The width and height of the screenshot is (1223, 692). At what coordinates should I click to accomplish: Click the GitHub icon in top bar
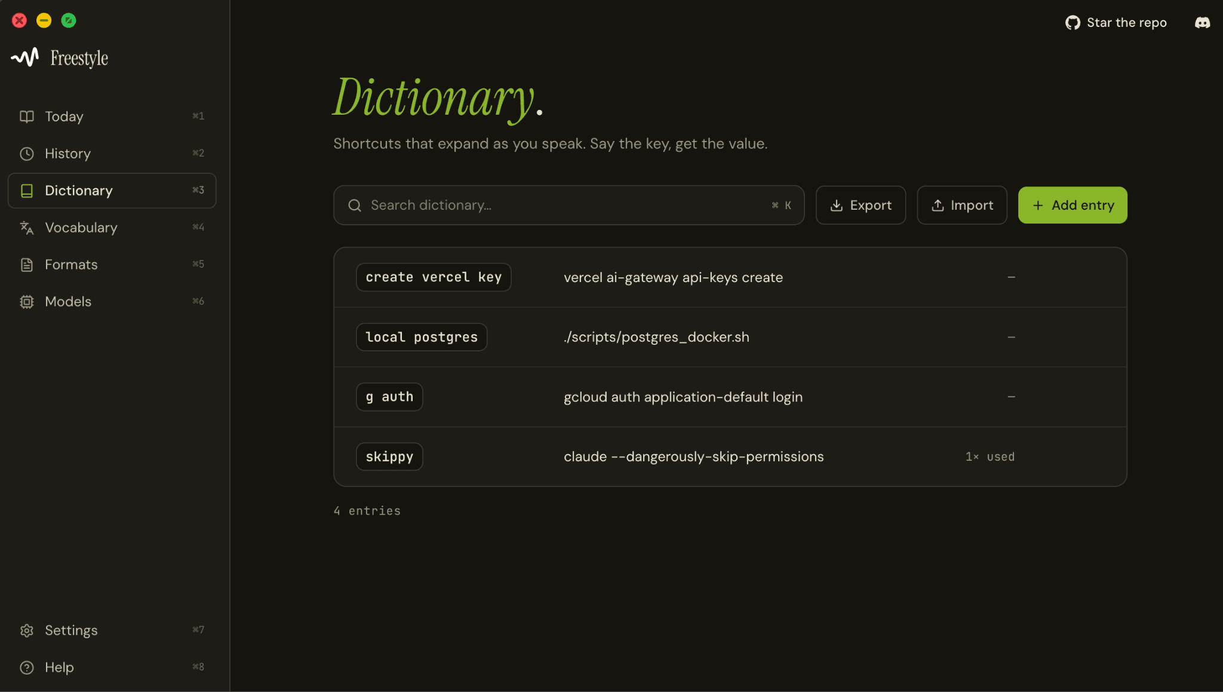tap(1073, 23)
